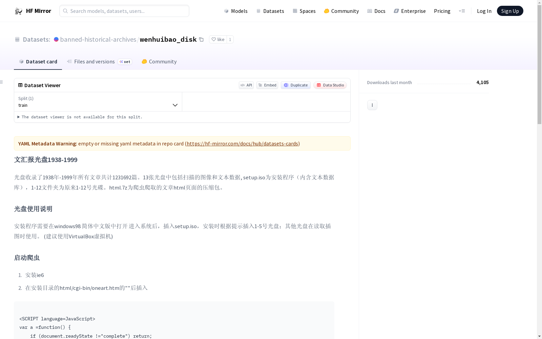Open the Dataset Viewer API button
This screenshot has width=542, height=339.
(246, 85)
